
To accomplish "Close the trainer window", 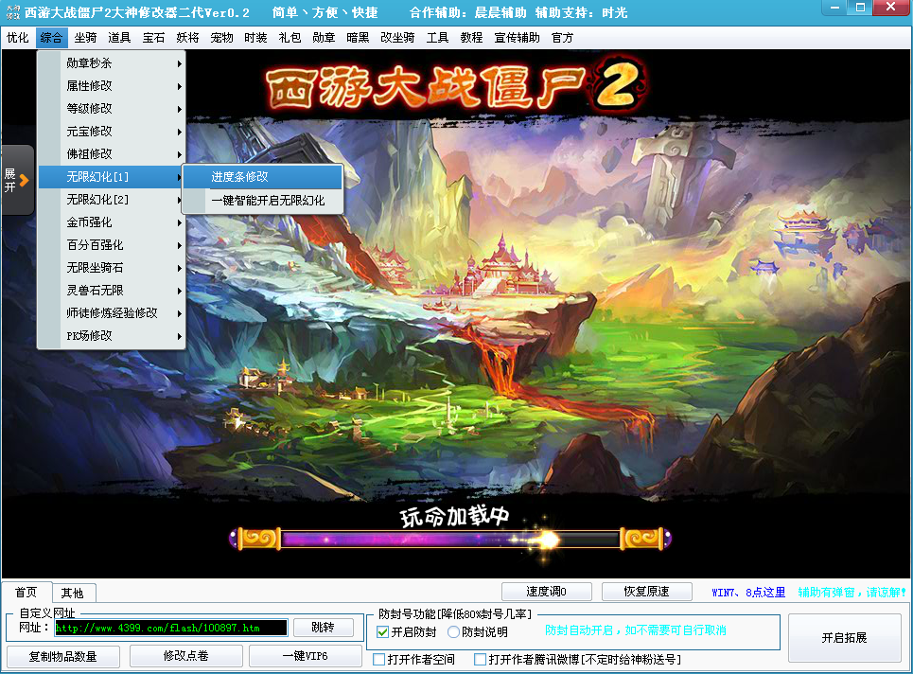I will pyautogui.click(x=891, y=8).
